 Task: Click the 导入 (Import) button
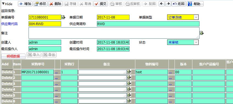click(34, 55)
